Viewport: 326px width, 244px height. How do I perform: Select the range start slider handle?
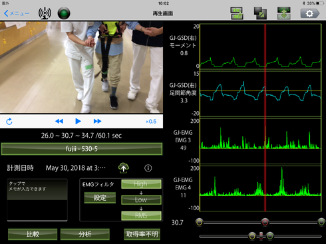[199, 222]
